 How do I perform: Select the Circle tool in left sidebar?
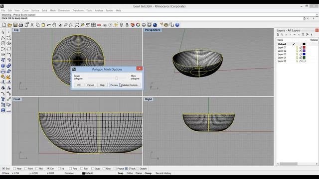(3, 43)
